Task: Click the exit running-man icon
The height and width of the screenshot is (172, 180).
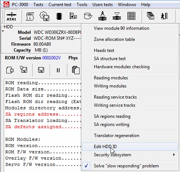Action: tap(164, 16)
